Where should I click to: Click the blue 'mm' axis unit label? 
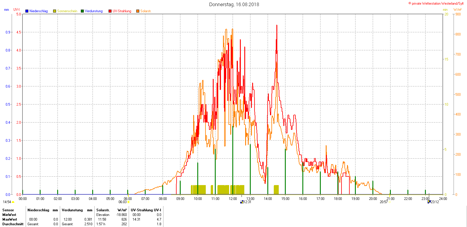tap(6, 10)
